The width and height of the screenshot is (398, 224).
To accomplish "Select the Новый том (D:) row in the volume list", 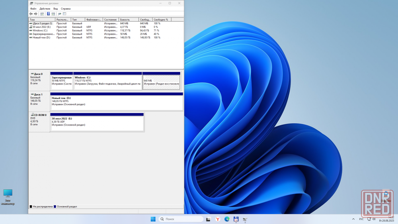I will pos(106,37).
